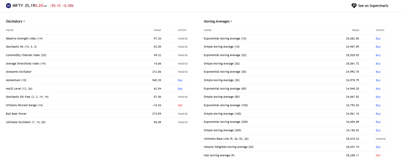Click the Supercharts icon in header
This screenshot has height=166, width=403.
(353, 6)
